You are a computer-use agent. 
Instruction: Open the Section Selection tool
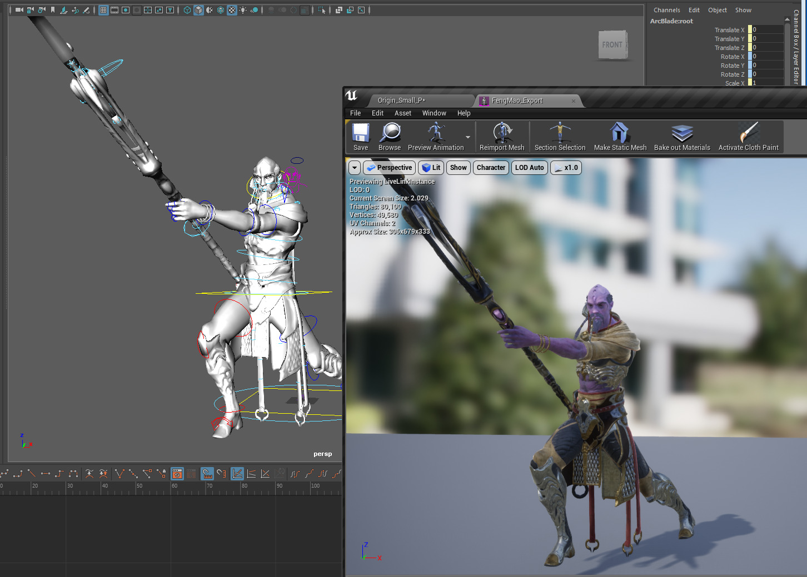point(560,133)
